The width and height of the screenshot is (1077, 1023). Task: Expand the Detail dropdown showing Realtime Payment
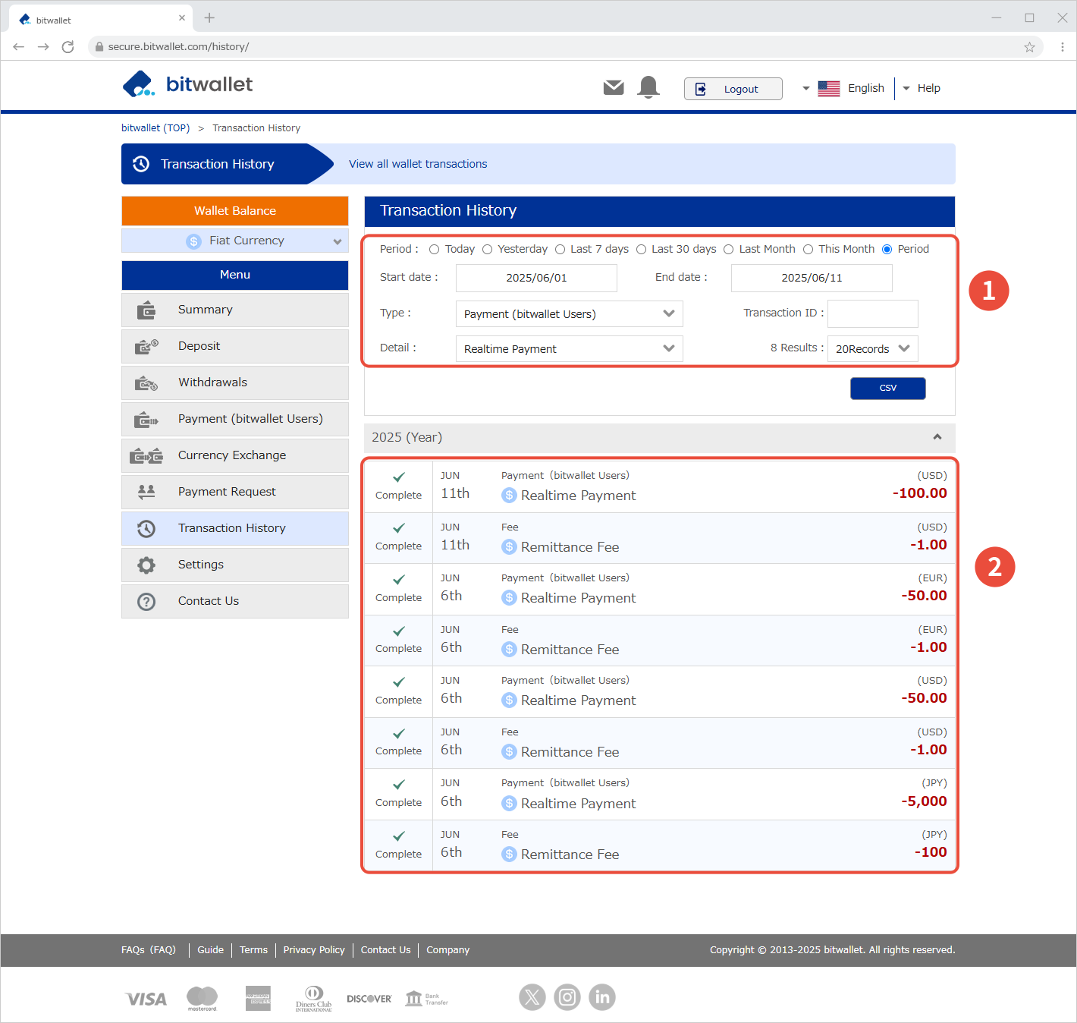569,348
